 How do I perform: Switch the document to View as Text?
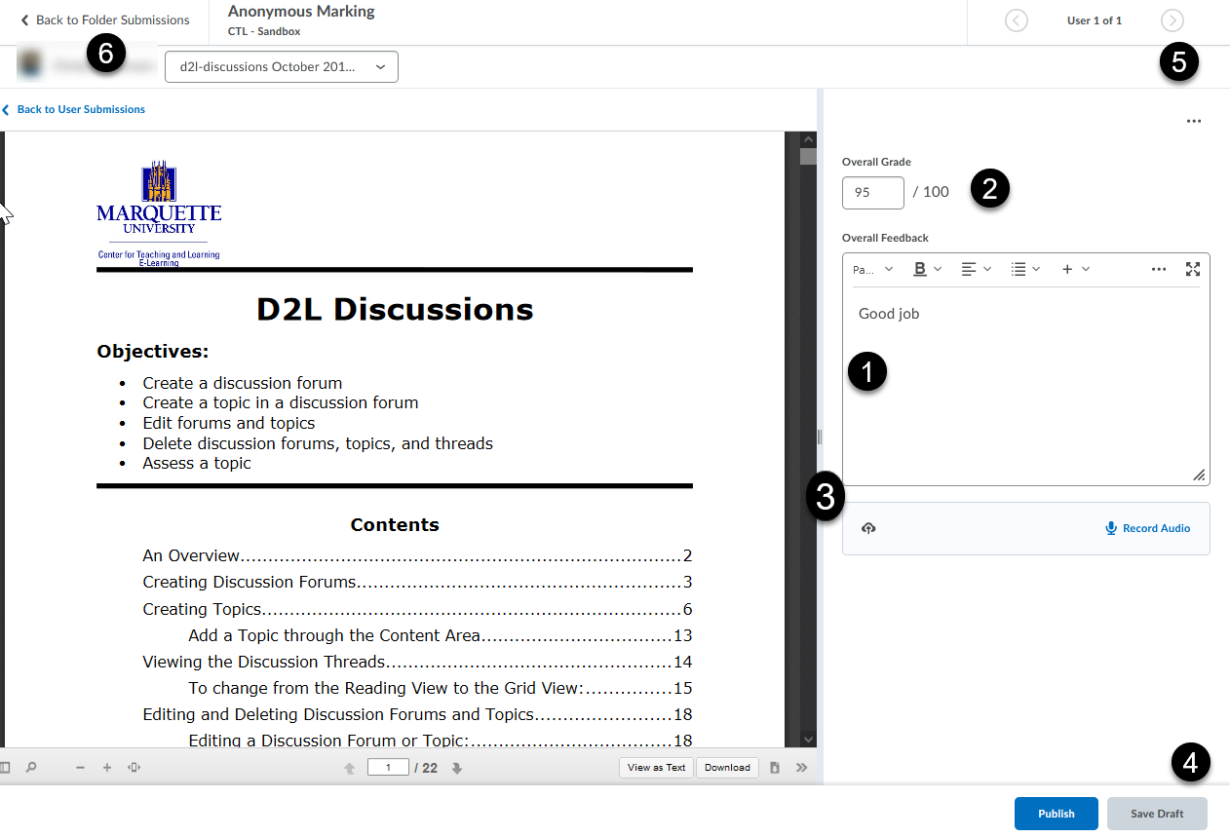click(x=656, y=767)
